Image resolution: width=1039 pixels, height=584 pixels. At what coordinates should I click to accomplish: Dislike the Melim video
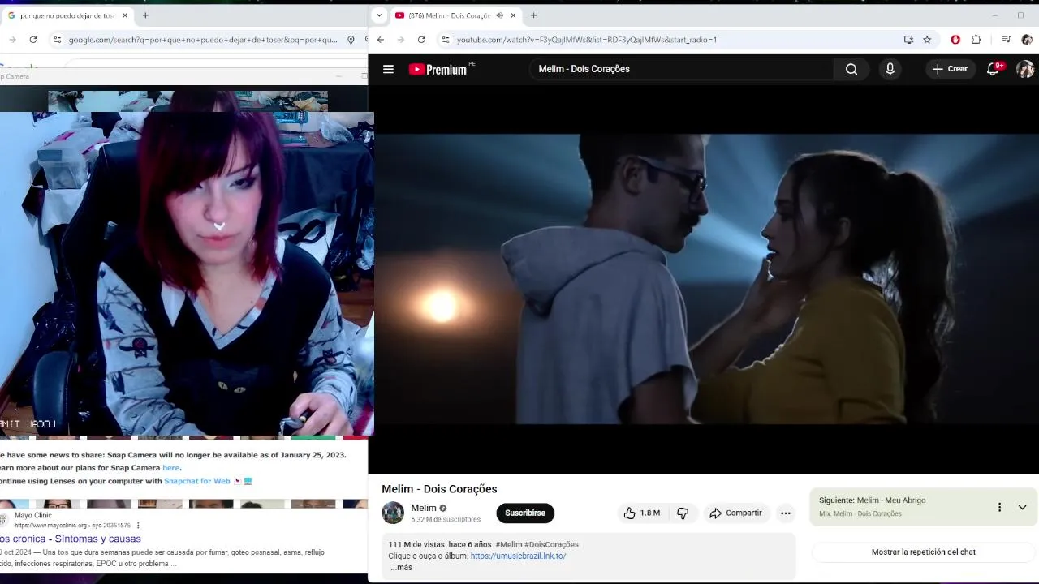683,513
